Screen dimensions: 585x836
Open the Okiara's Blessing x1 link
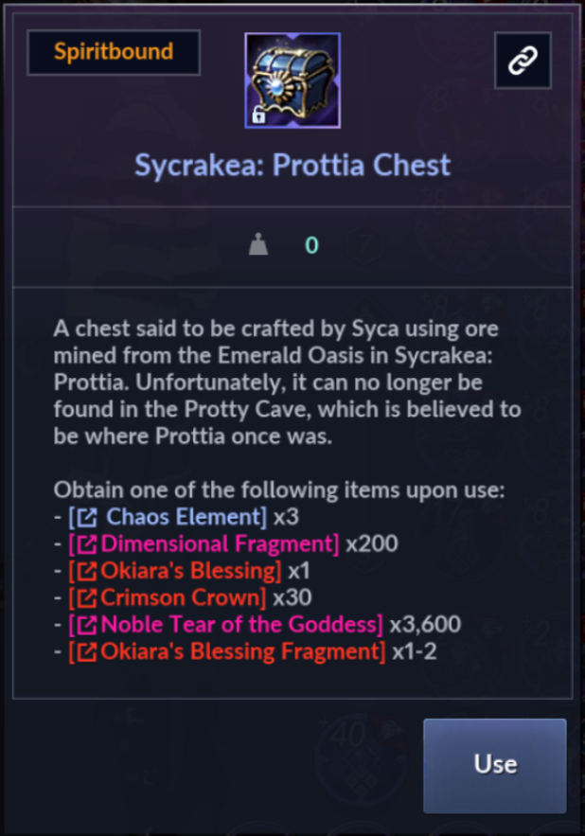click(x=174, y=571)
